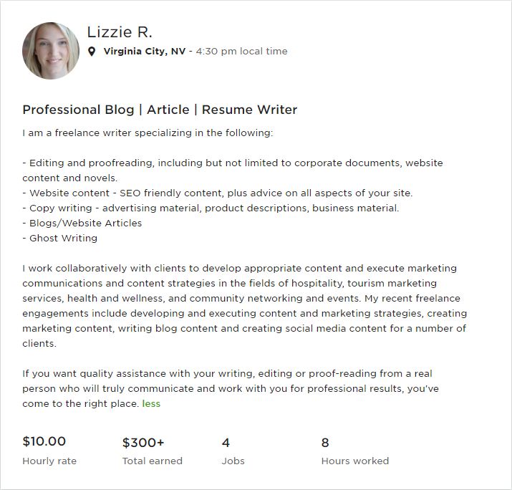Viewport: 512px width, 490px height.
Task: Click the Copy writing bullet line
Action: pyautogui.click(x=211, y=208)
